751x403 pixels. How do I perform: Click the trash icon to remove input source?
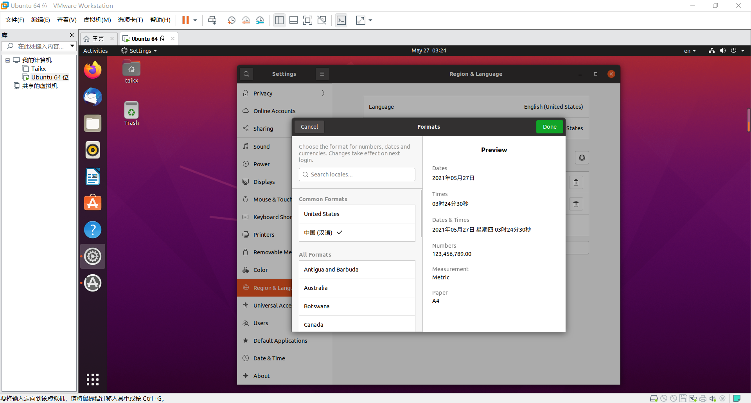click(x=576, y=182)
